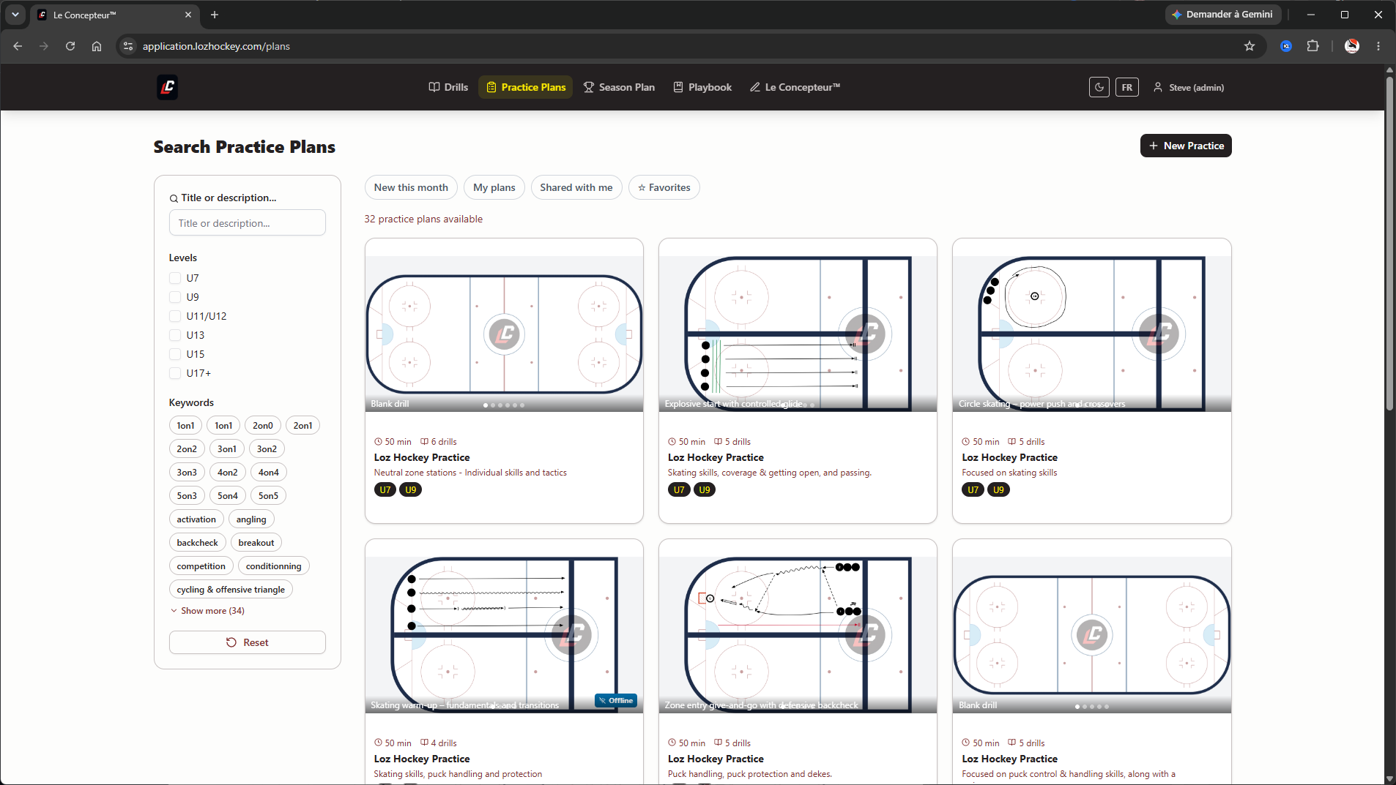Screen dimensions: 1396x785
Task: Select the U15 level checkbox
Action: [175, 354]
